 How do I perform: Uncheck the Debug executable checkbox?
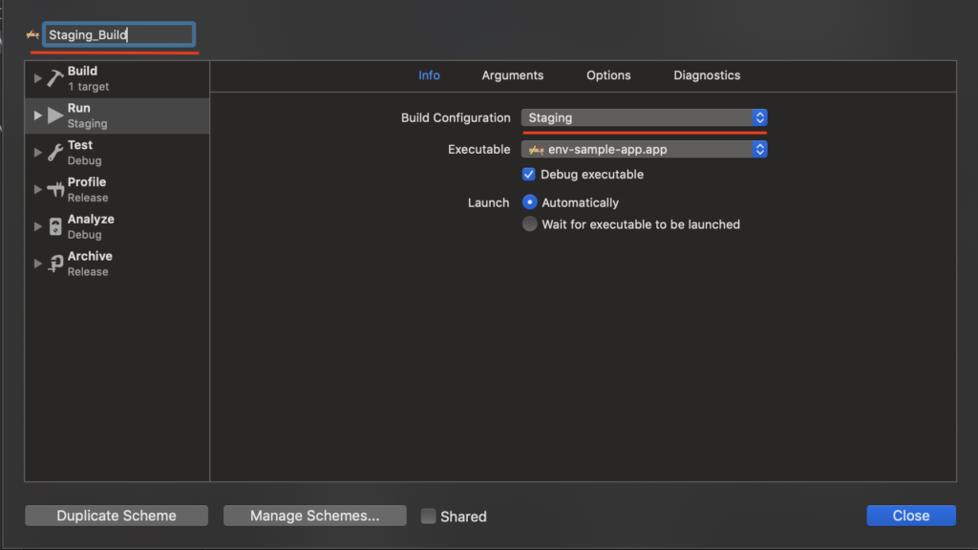[x=528, y=174]
